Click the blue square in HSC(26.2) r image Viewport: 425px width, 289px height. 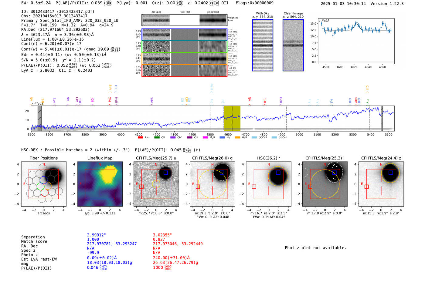(278, 173)
